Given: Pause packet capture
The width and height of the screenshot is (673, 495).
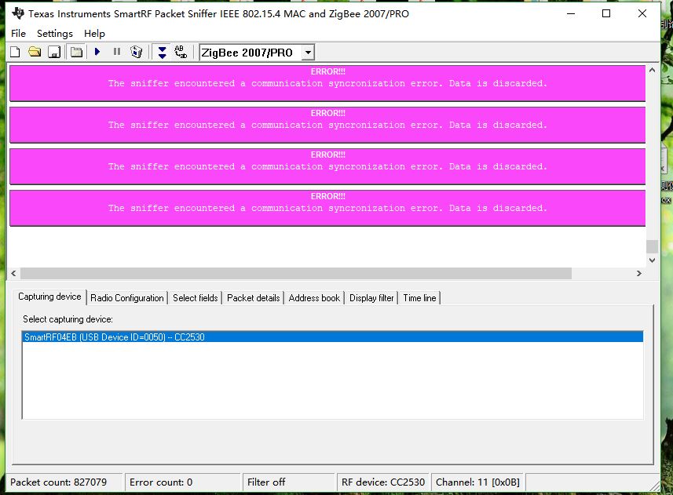Looking at the screenshot, I should point(117,52).
